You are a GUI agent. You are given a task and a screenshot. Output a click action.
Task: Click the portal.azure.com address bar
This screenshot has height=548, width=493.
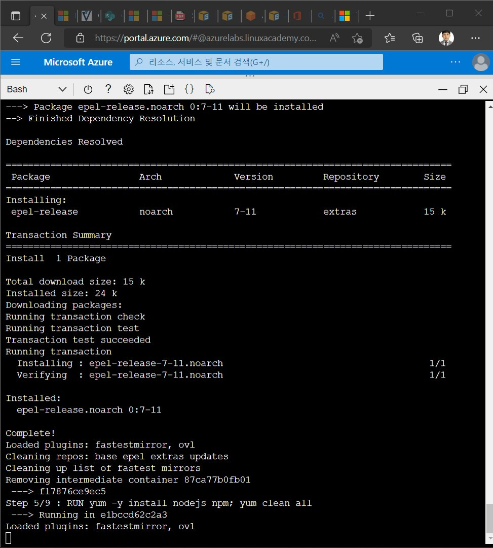tap(205, 38)
